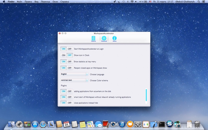Open the General tab list icon
Screen dimensions: 208x130
coord(93,39)
